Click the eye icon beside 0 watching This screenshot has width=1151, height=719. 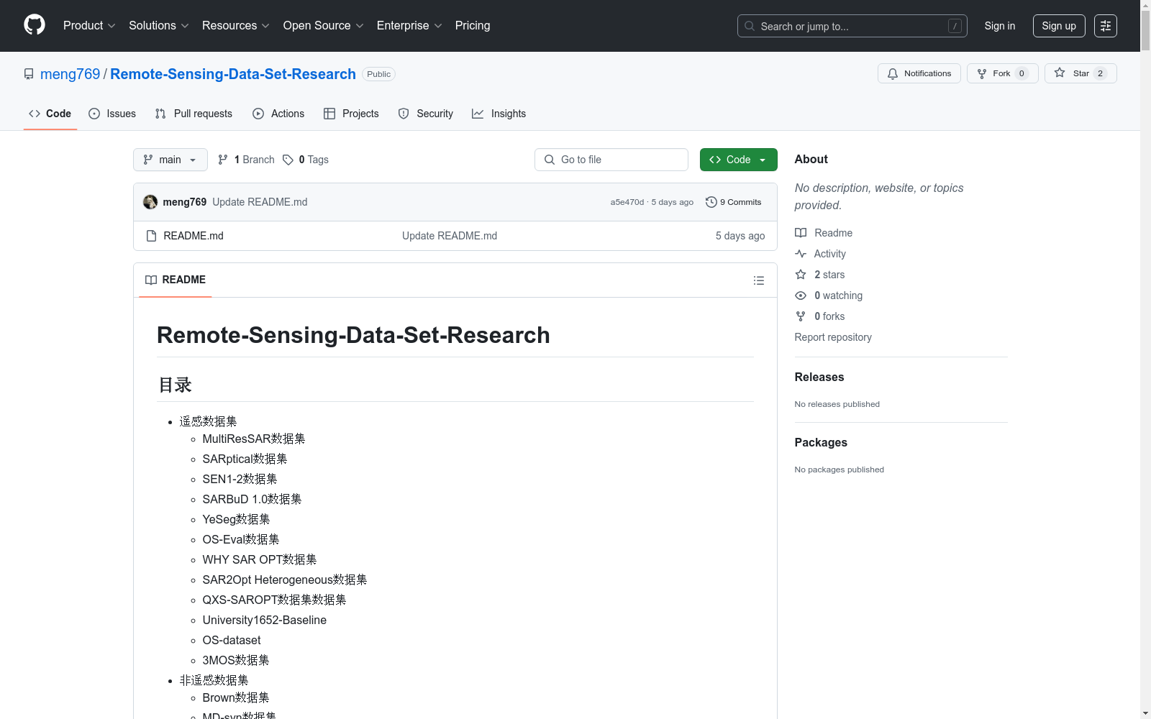click(801, 296)
